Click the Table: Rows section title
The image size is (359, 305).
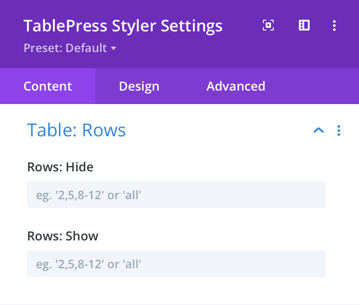click(x=76, y=130)
